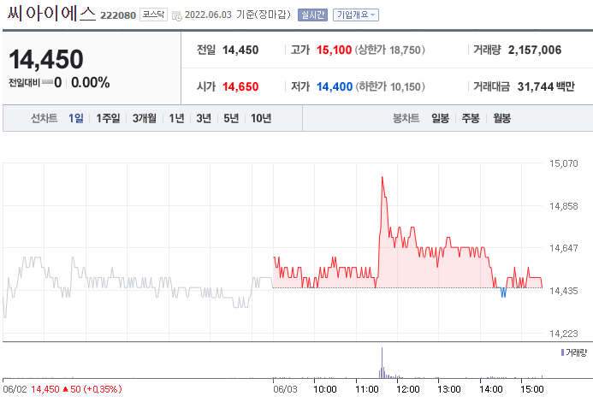Open the 기업개요 dropdown

pyautogui.click(x=355, y=15)
